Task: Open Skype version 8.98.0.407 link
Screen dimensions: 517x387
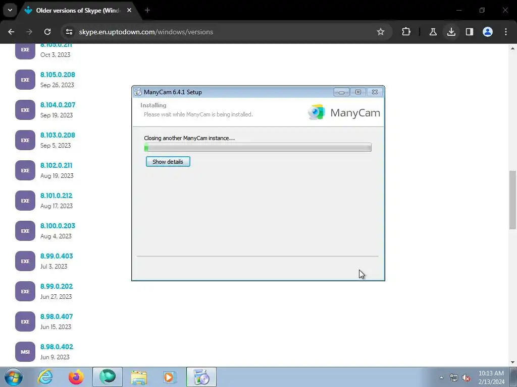Action: [x=57, y=317]
